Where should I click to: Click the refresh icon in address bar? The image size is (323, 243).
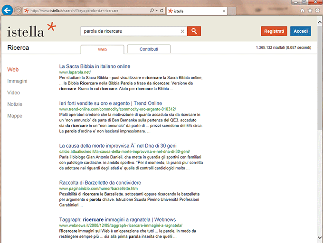pyautogui.click(x=161, y=10)
